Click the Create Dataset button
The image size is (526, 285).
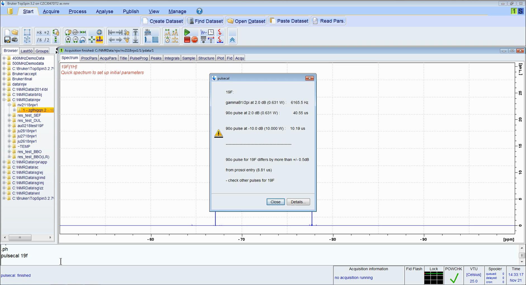[x=163, y=21]
